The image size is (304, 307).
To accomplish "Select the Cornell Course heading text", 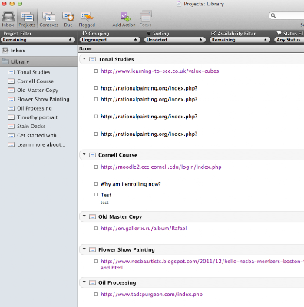I will (118, 155).
